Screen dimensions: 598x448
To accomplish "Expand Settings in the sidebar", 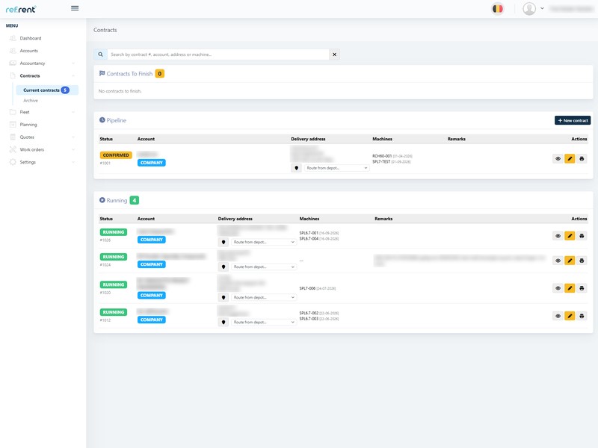I will [x=42, y=162].
